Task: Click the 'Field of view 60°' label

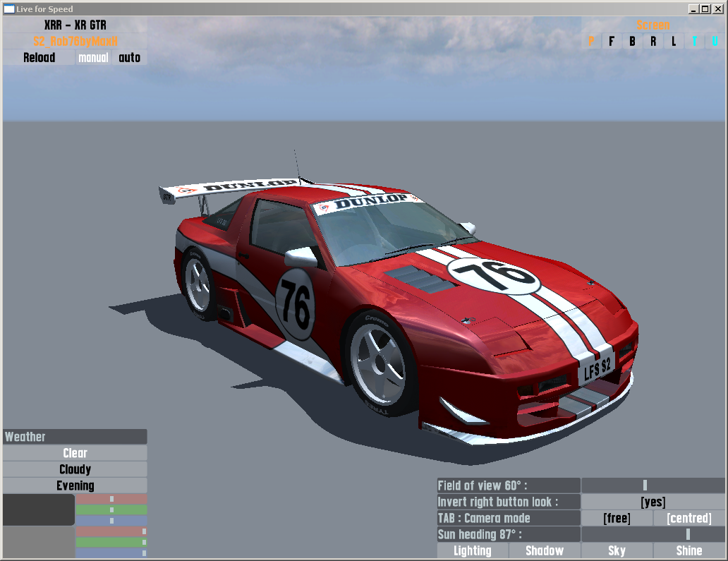Action: tap(509, 485)
